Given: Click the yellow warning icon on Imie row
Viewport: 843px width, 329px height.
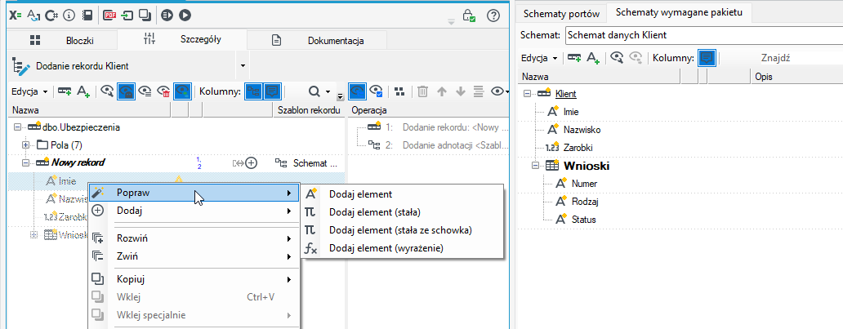Looking at the screenshot, I should pos(179,180).
